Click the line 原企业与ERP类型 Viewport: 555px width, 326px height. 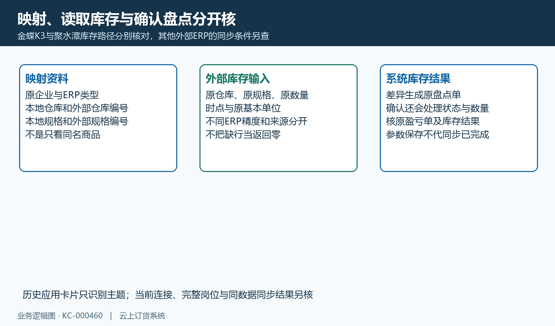[x=62, y=95]
